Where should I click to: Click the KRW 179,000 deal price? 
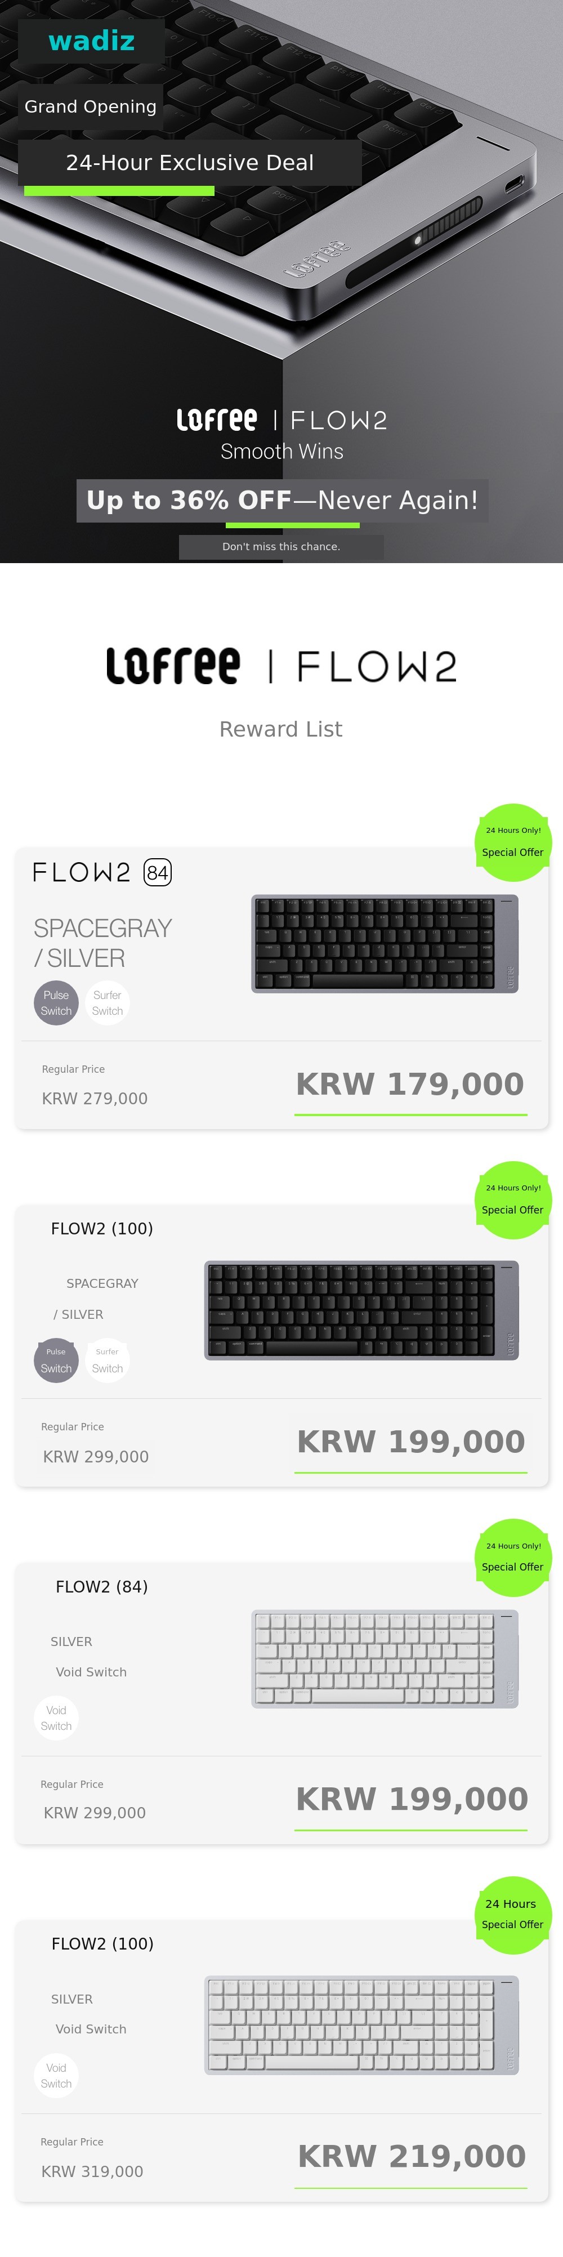[x=410, y=1085]
